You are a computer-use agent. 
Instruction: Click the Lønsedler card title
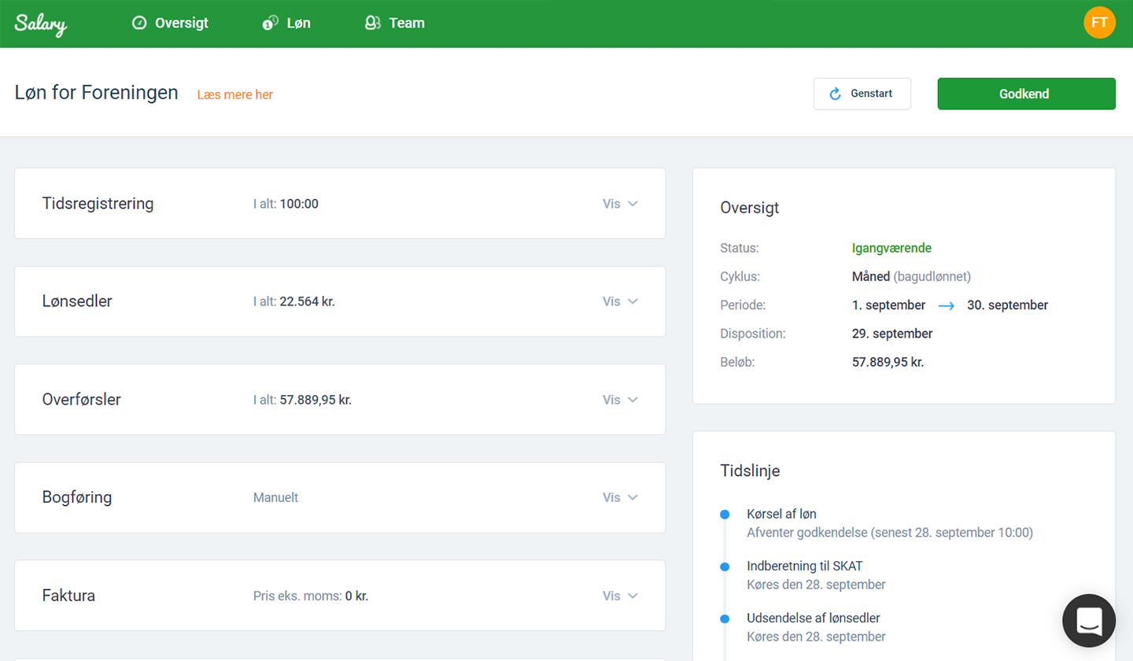[77, 301]
